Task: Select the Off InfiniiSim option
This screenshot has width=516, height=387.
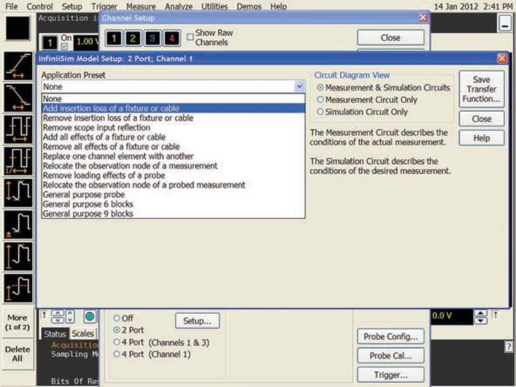Action: click(x=123, y=318)
